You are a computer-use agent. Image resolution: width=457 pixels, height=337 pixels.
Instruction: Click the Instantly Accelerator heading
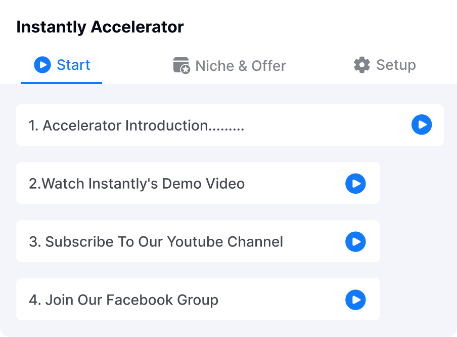coord(100,27)
